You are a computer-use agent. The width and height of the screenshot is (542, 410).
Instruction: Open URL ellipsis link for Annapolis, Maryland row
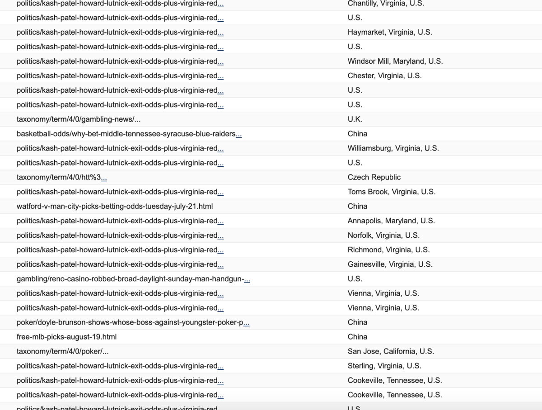pyautogui.click(x=220, y=221)
